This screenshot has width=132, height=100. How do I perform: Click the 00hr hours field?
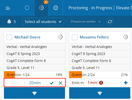[x=16, y=83]
